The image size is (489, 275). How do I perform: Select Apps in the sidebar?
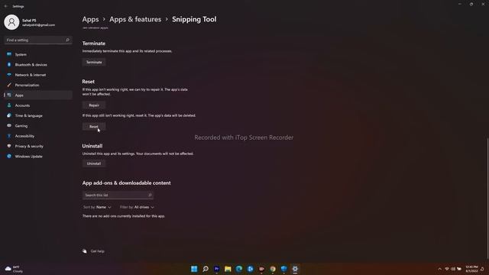38,95
